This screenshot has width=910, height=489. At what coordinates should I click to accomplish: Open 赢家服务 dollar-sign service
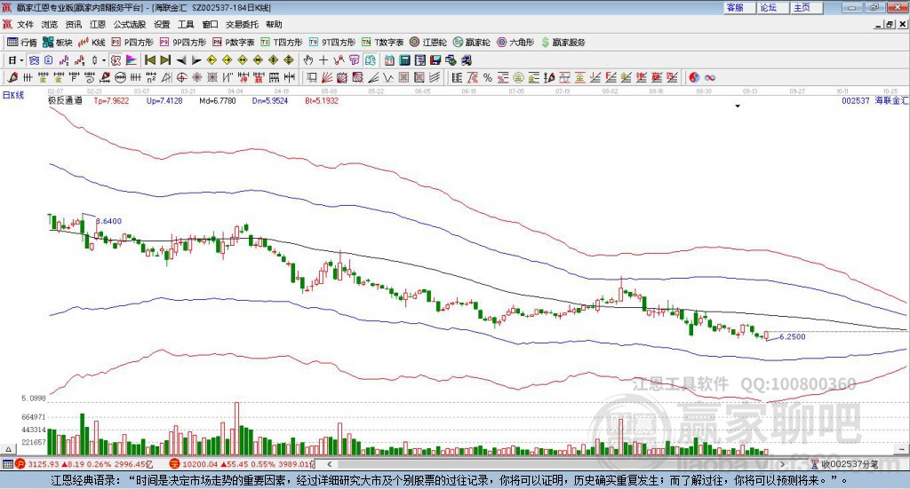pyautogui.click(x=563, y=43)
